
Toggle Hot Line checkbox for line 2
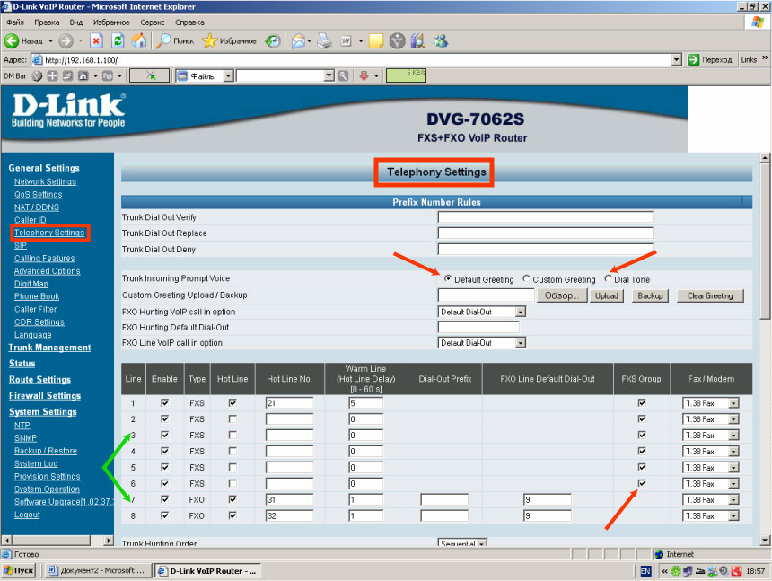(x=232, y=419)
